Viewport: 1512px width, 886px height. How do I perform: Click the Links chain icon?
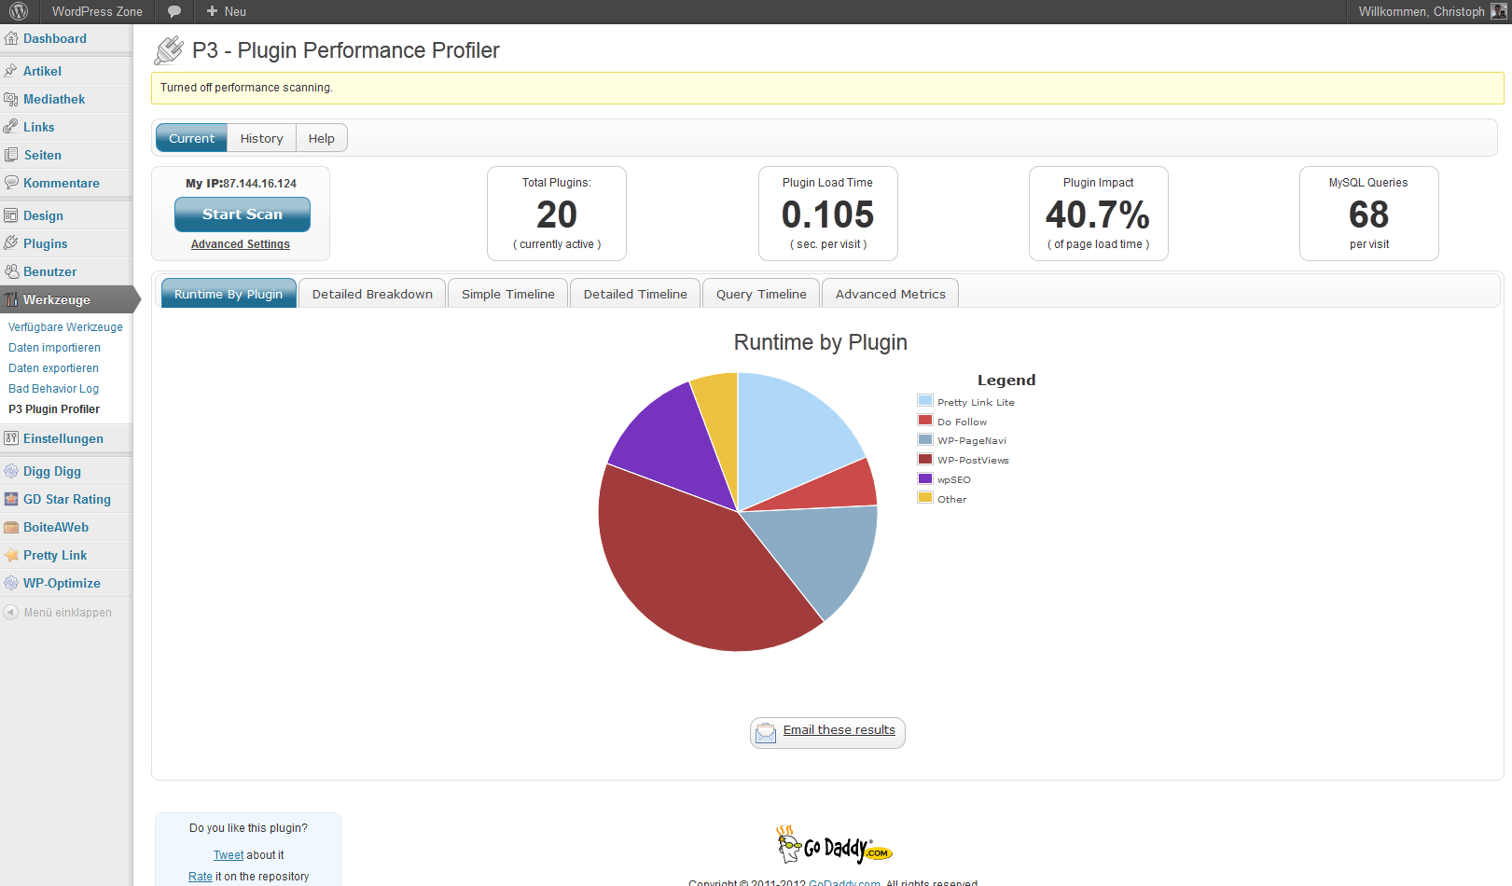[x=11, y=127]
